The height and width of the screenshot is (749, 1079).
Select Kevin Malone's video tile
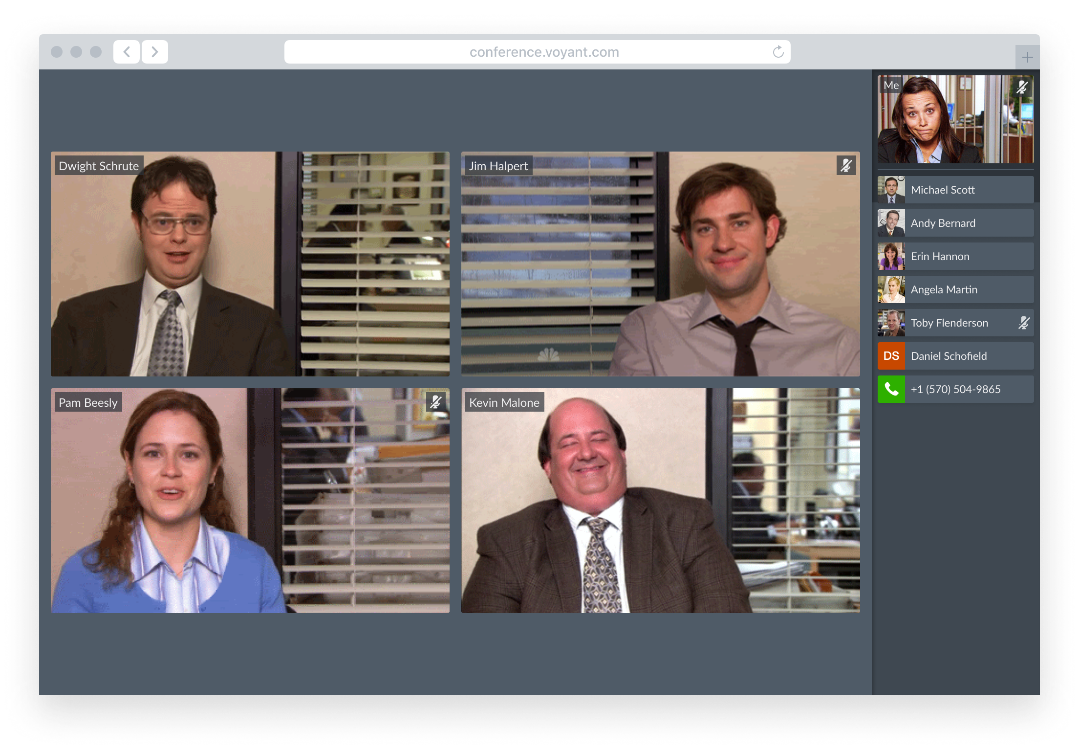pyautogui.click(x=660, y=501)
